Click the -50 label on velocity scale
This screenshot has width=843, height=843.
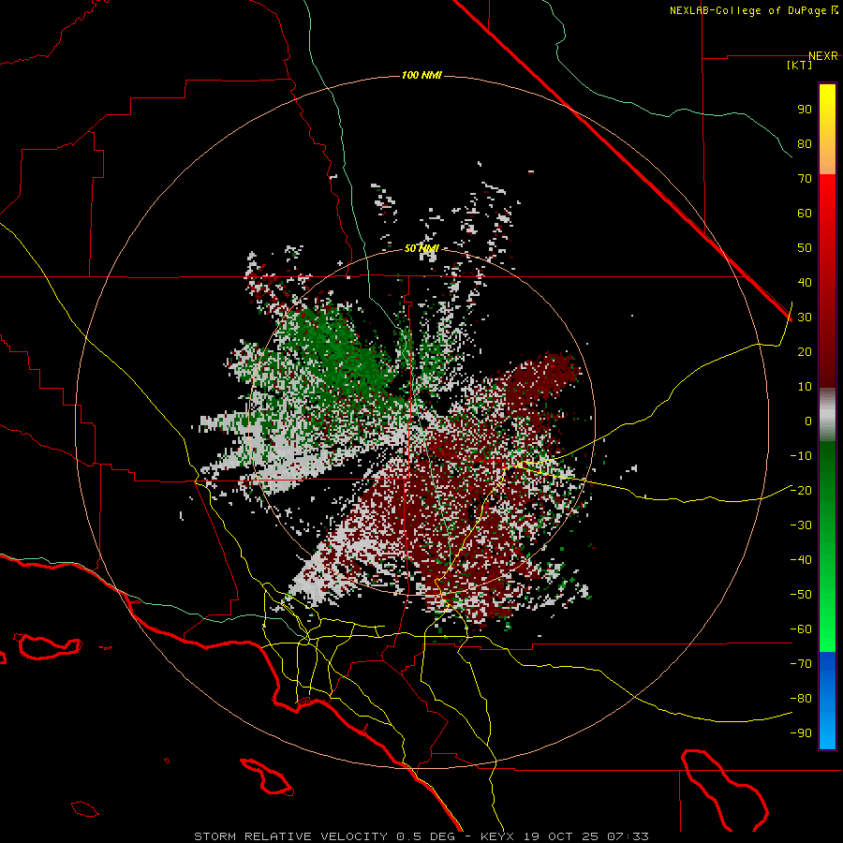801,595
